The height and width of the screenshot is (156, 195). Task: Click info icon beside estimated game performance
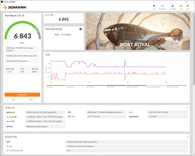[x=81, y=29]
